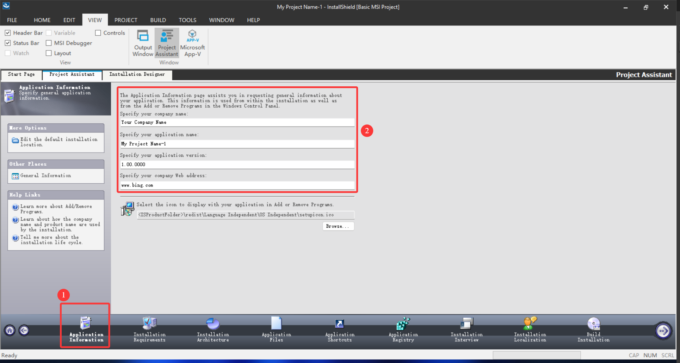Click the Ready status bar text
Viewport: 680px width, 363px height.
[x=9, y=355]
